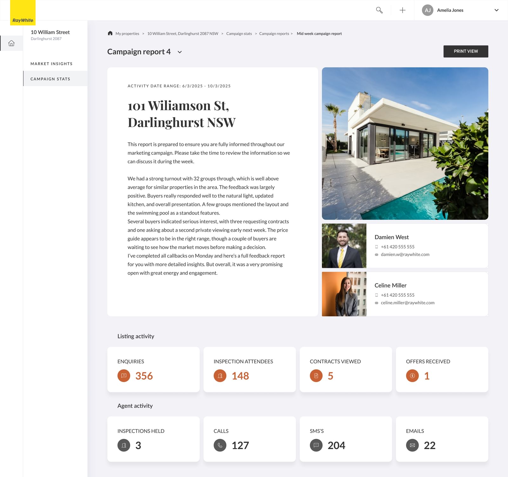
Task: Open the Campaign reports breadcrumb link
Action: (274, 34)
